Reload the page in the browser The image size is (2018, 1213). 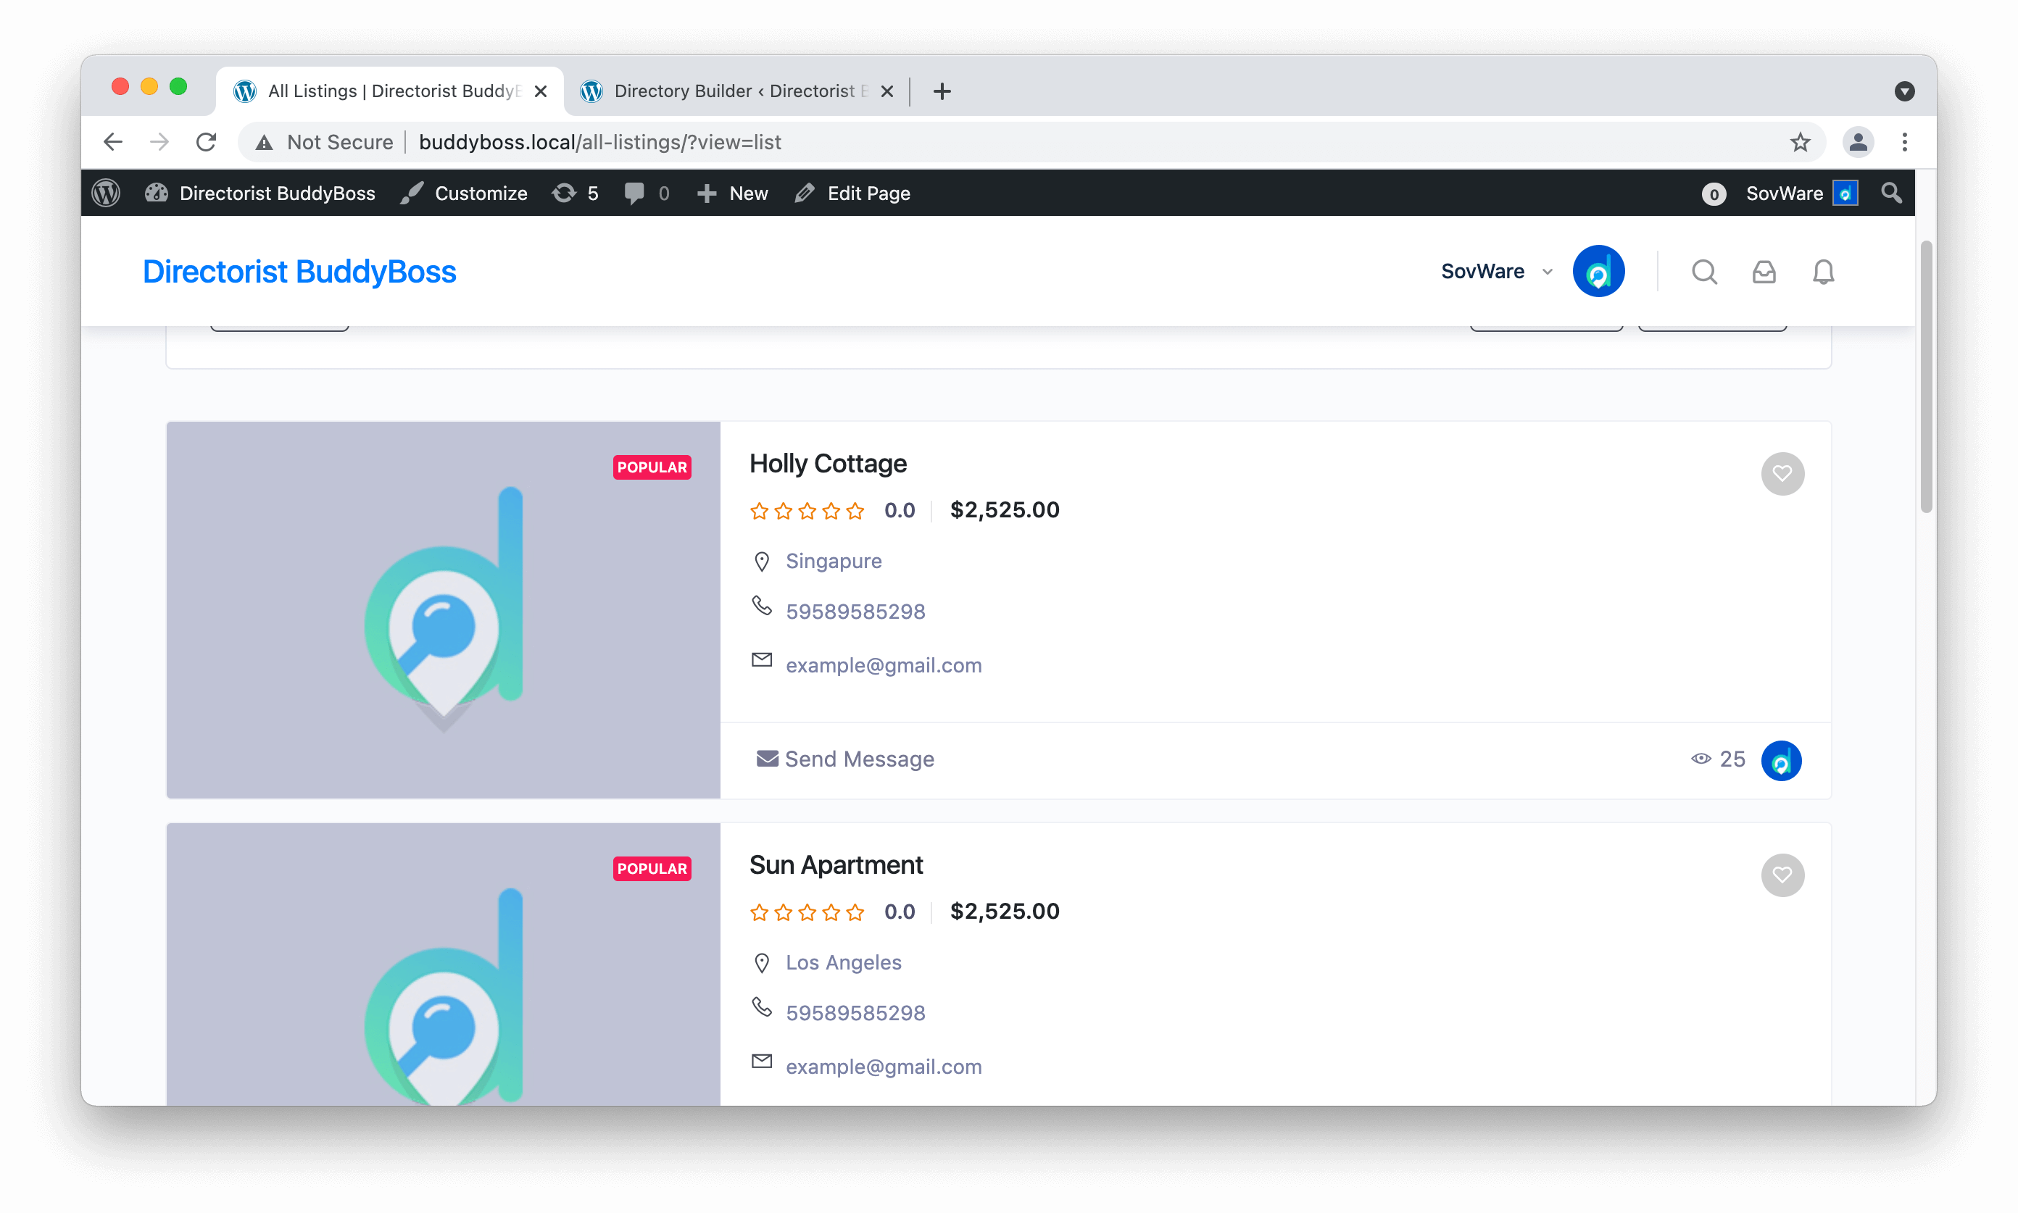coord(206,142)
